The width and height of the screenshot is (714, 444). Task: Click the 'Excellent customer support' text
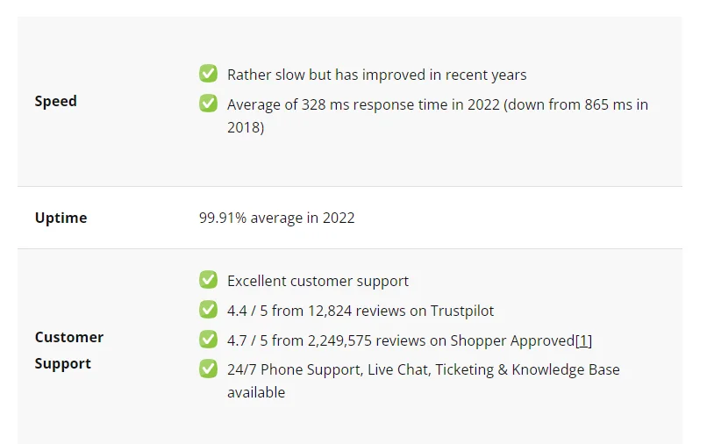[x=318, y=281]
